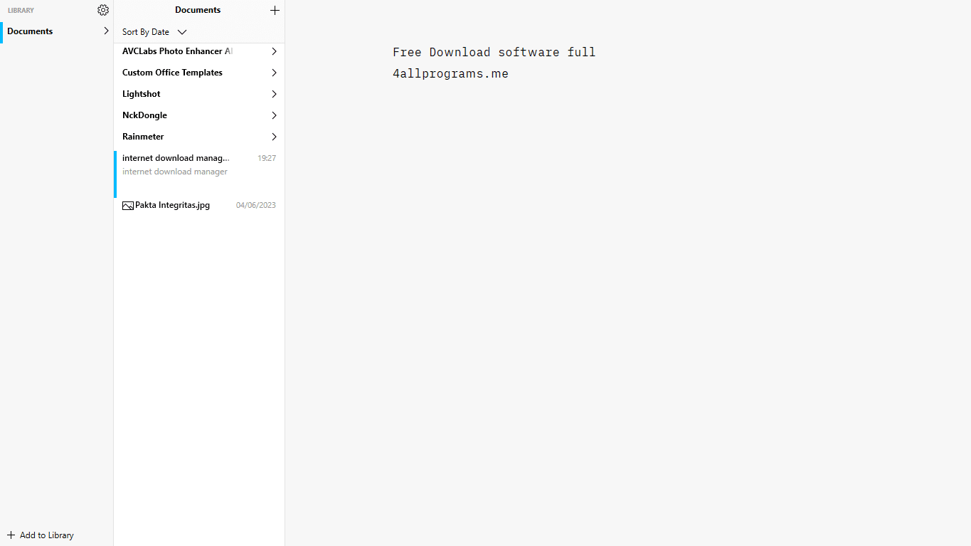This screenshot has height=546, width=971.
Task: Open the NckDongle folder name
Action: coord(144,115)
